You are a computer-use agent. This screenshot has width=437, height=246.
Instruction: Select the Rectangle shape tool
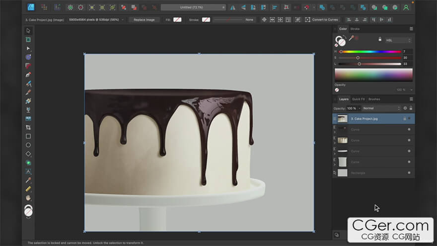click(x=28, y=136)
